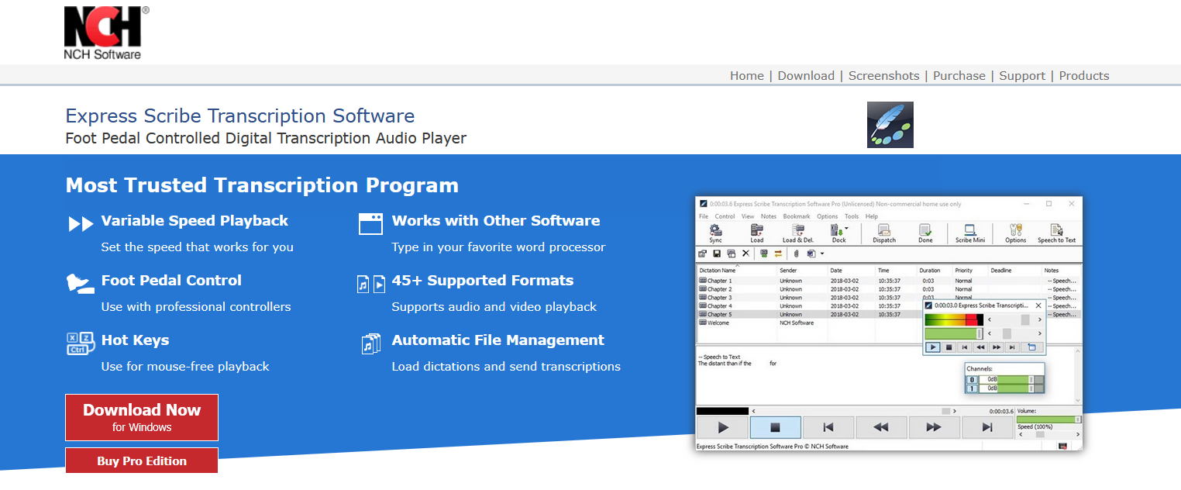Click the large Go to End button
Screen dimensions: 1181x490
tap(987, 427)
